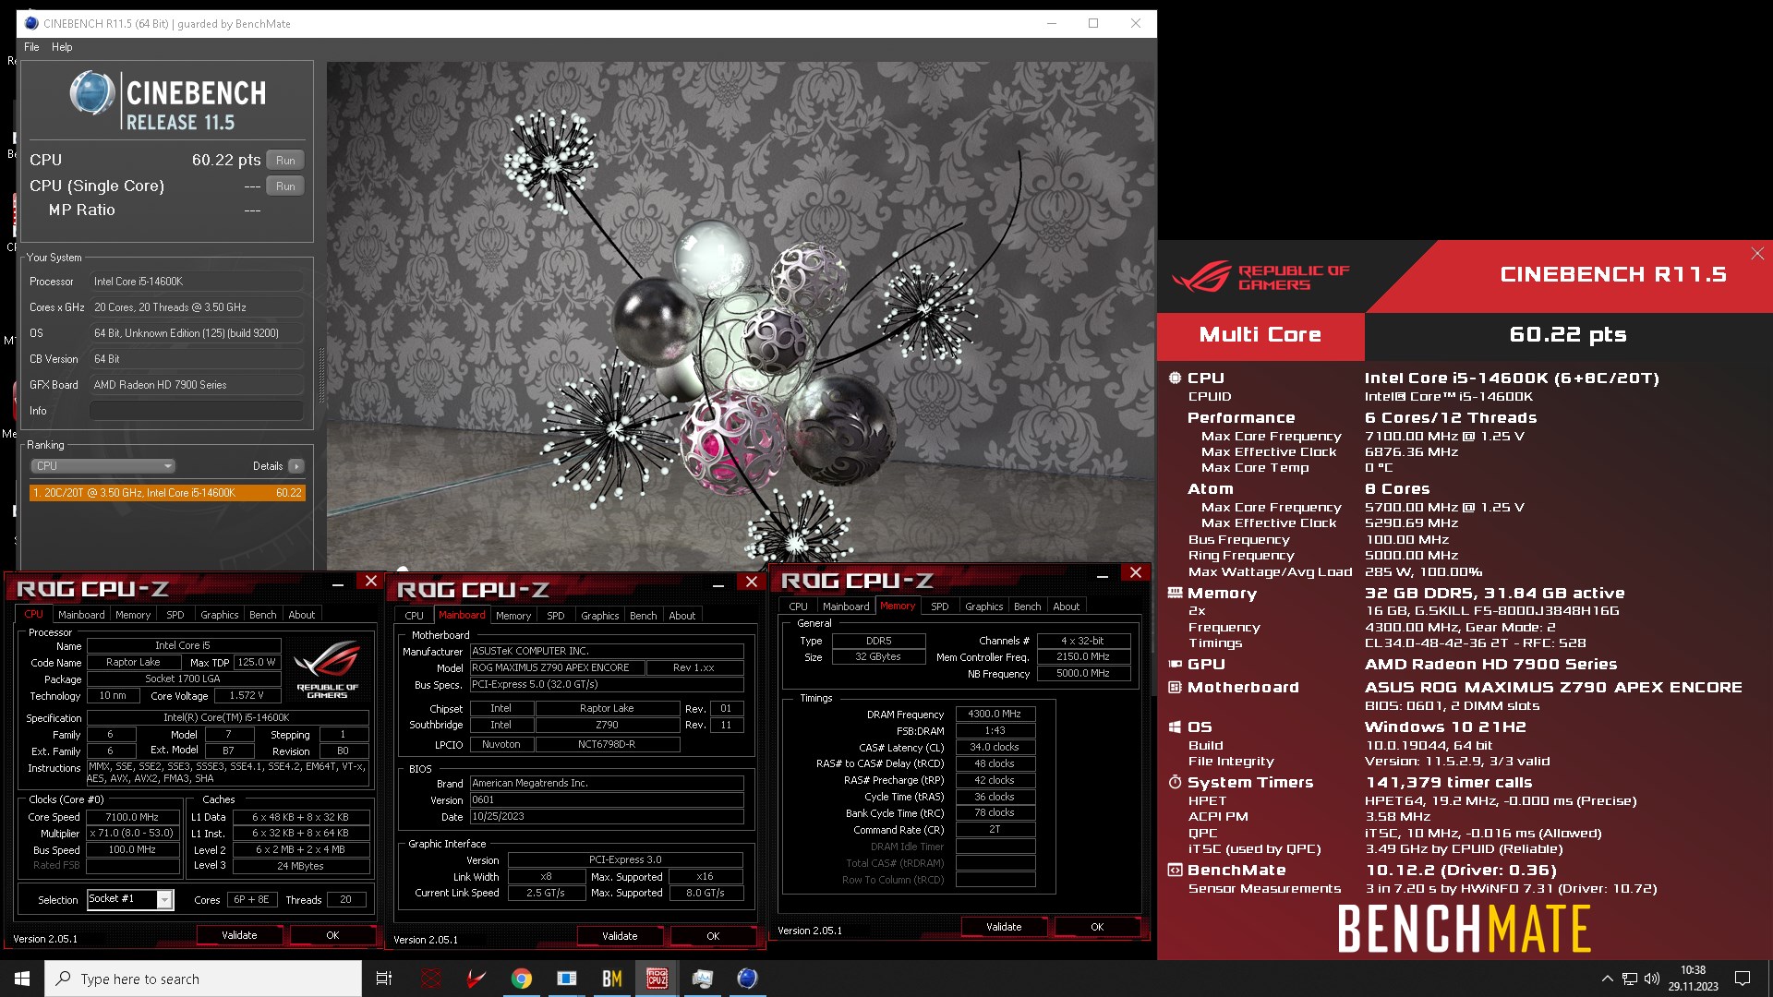Open Graphics tab in CPU-Z Mainboard window

[600, 616]
